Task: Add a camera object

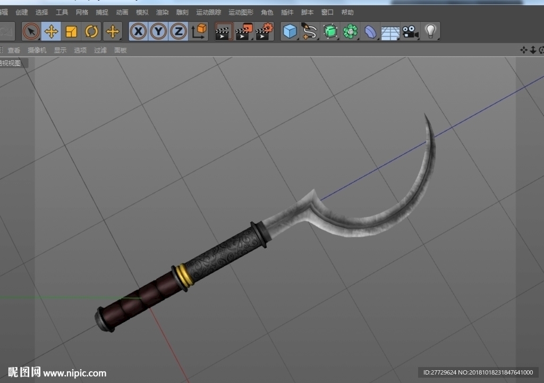Action: coord(411,31)
